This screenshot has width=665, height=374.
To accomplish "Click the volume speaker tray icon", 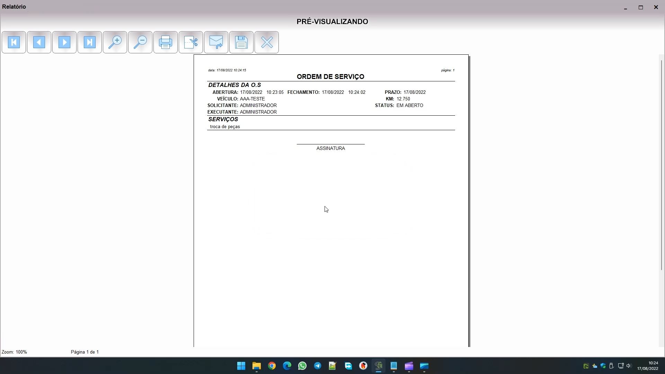I will point(629,366).
